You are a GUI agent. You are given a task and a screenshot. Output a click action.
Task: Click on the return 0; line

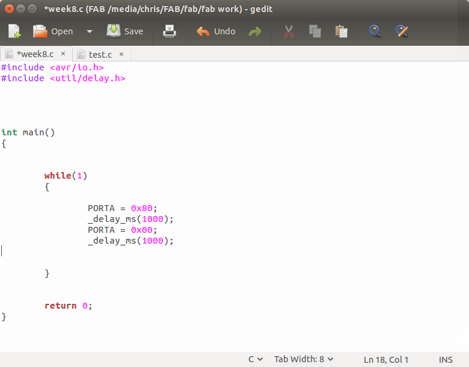pyautogui.click(x=69, y=306)
